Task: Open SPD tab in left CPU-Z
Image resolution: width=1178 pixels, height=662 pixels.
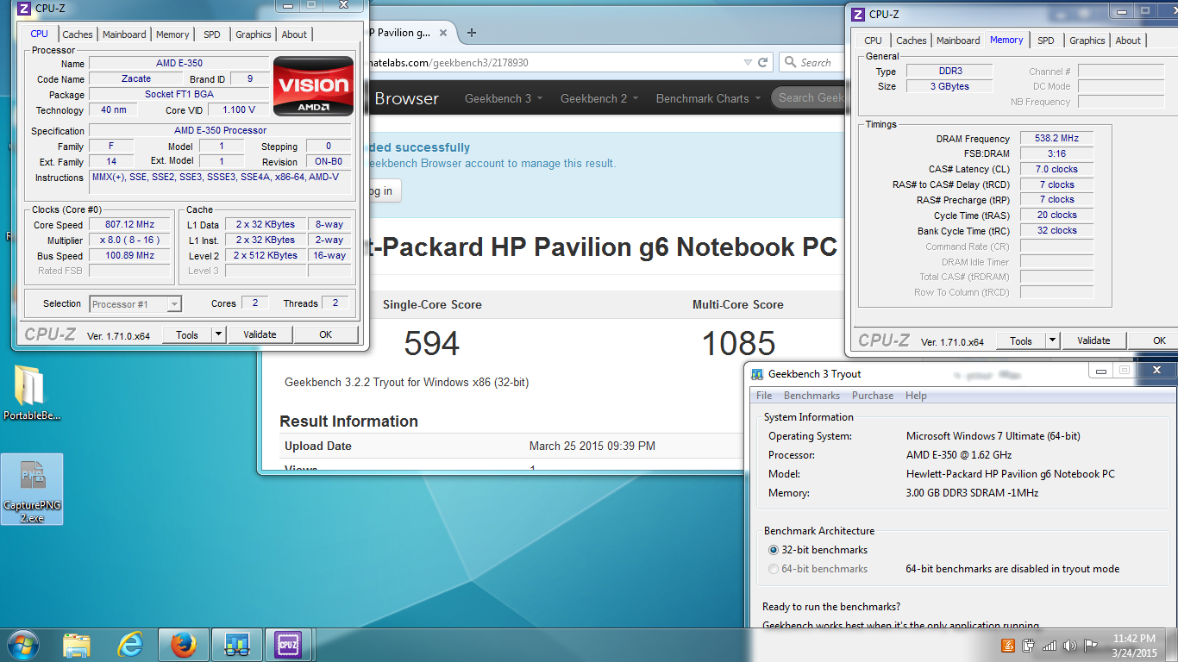Action: coord(212,34)
